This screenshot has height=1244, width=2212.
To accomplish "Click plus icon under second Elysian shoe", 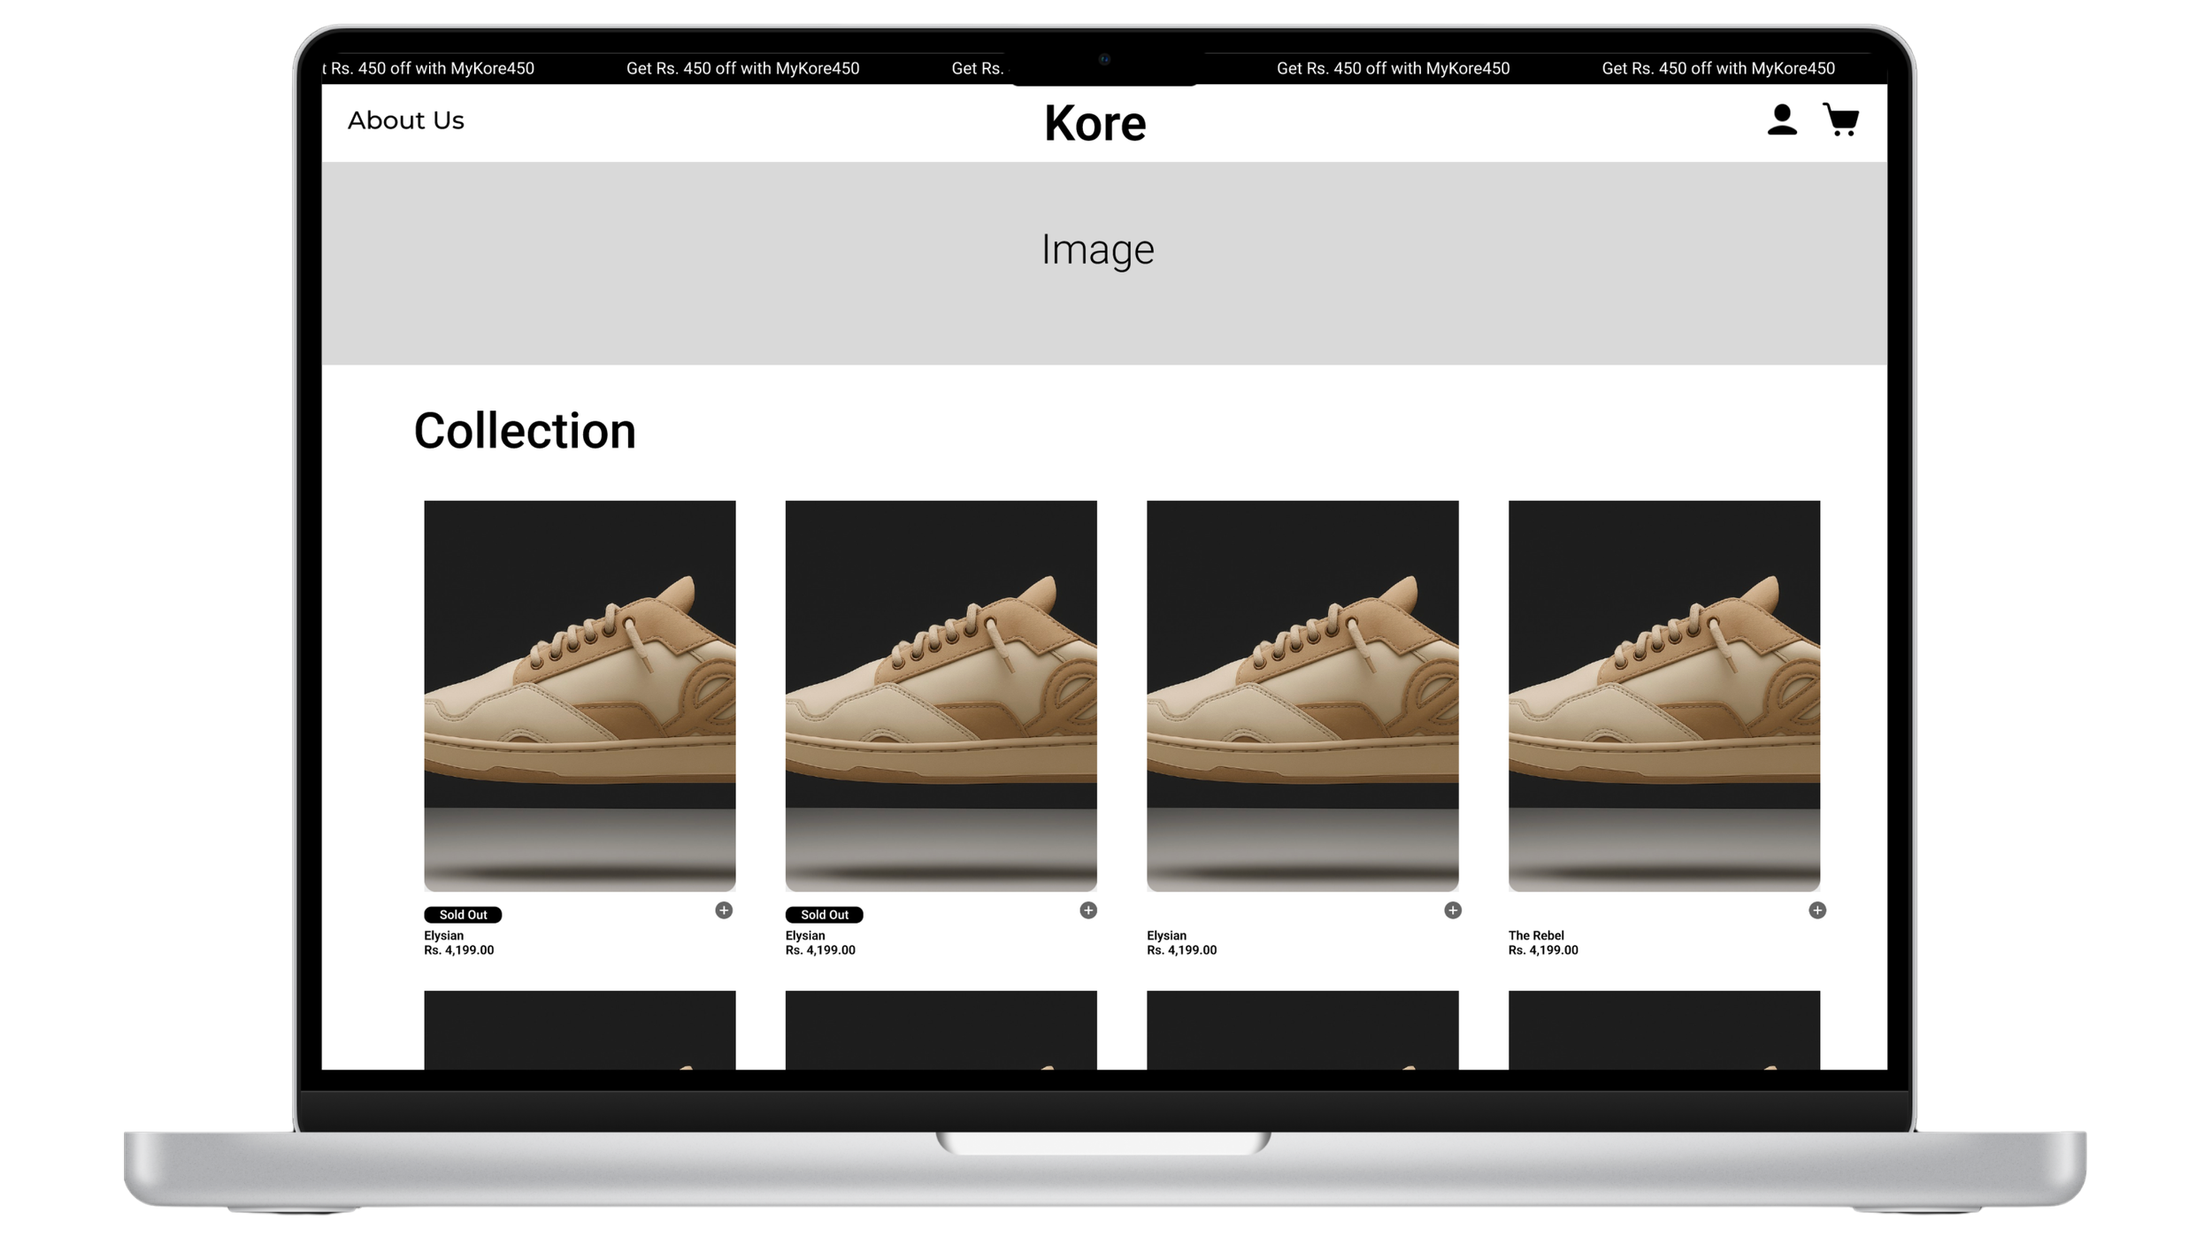I will pos(1088,910).
